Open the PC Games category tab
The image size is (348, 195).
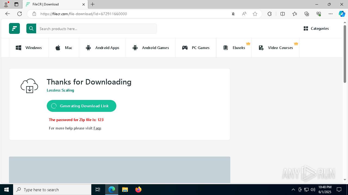coord(196,48)
